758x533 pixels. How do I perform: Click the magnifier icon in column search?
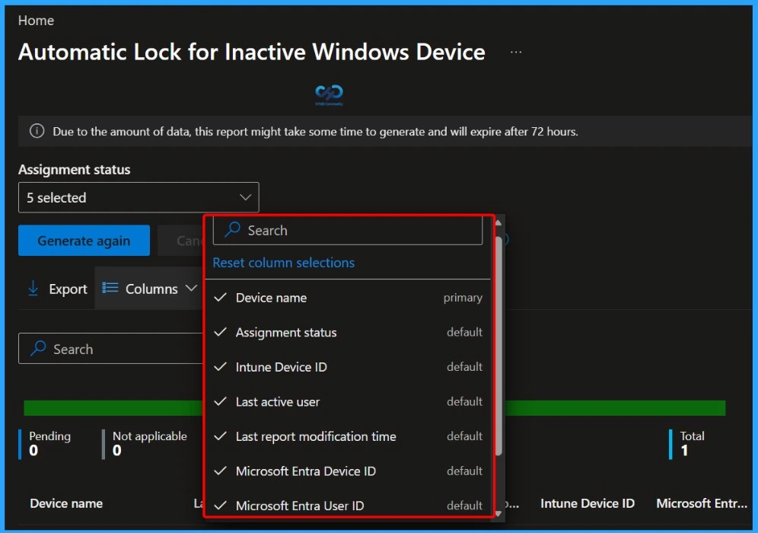pos(233,229)
